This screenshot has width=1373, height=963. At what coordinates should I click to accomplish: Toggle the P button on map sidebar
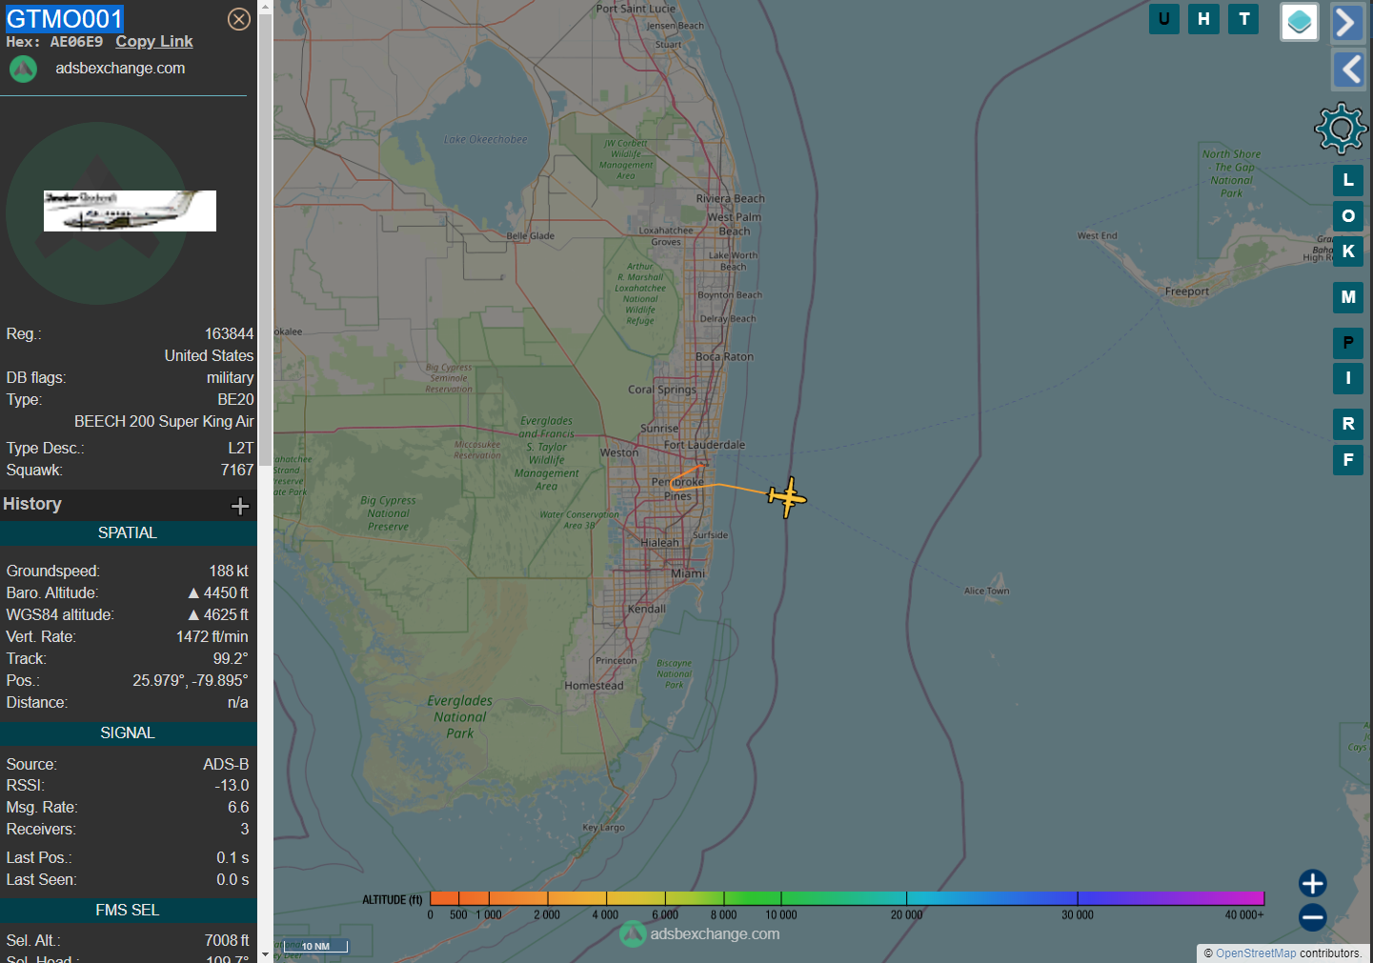coord(1348,343)
